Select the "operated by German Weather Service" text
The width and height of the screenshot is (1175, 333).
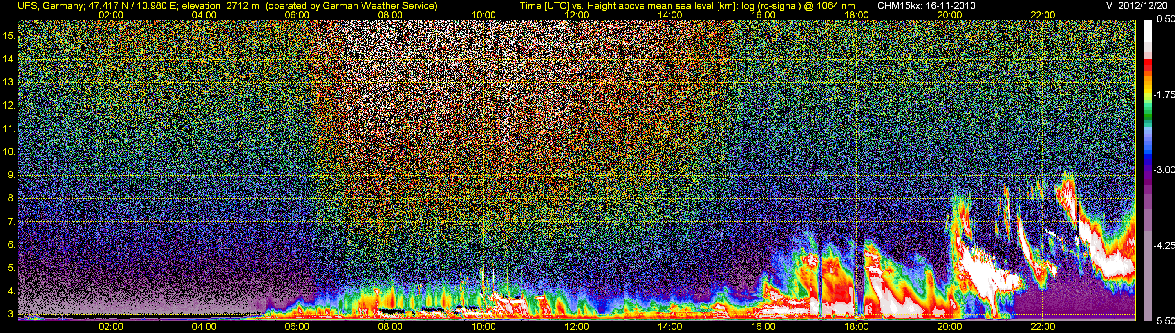(351, 6)
